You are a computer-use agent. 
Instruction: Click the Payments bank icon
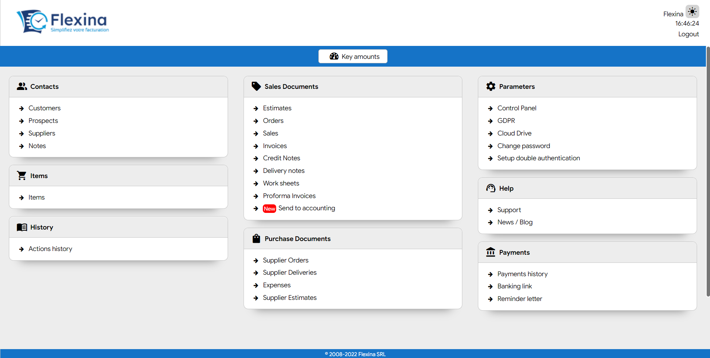coord(491,252)
